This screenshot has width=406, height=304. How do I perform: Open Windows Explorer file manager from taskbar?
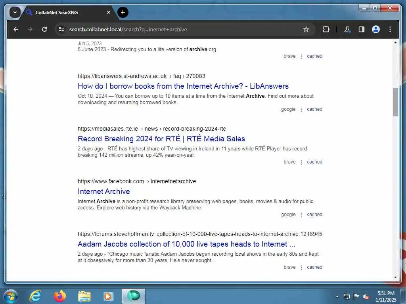click(84, 296)
